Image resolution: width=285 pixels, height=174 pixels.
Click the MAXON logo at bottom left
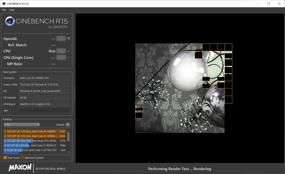(x=20, y=168)
